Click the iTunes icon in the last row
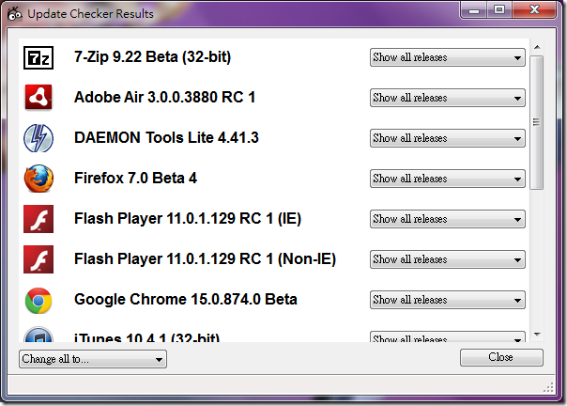 (x=38, y=335)
